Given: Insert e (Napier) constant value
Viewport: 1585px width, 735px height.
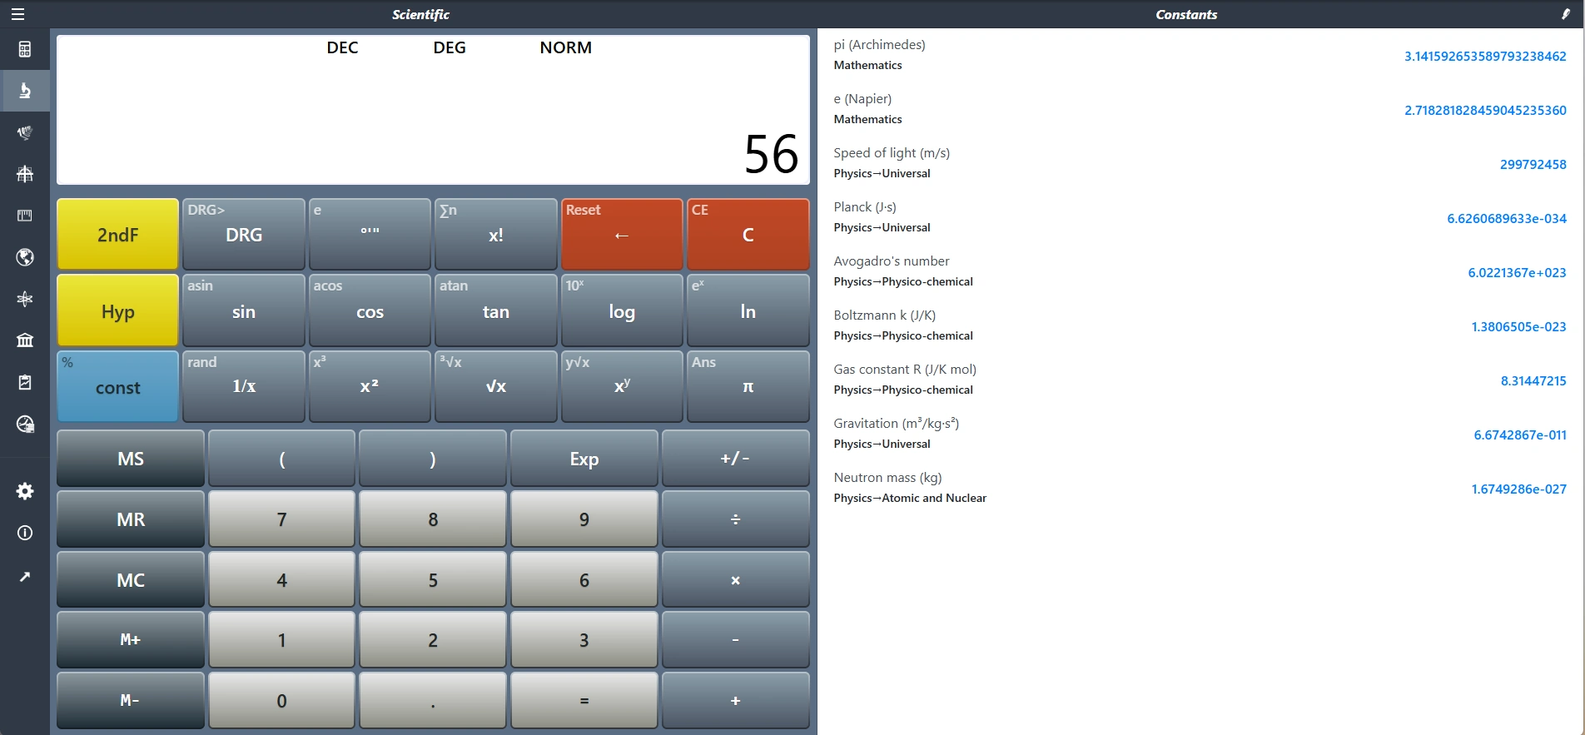Looking at the screenshot, I should click(x=1485, y=110).
